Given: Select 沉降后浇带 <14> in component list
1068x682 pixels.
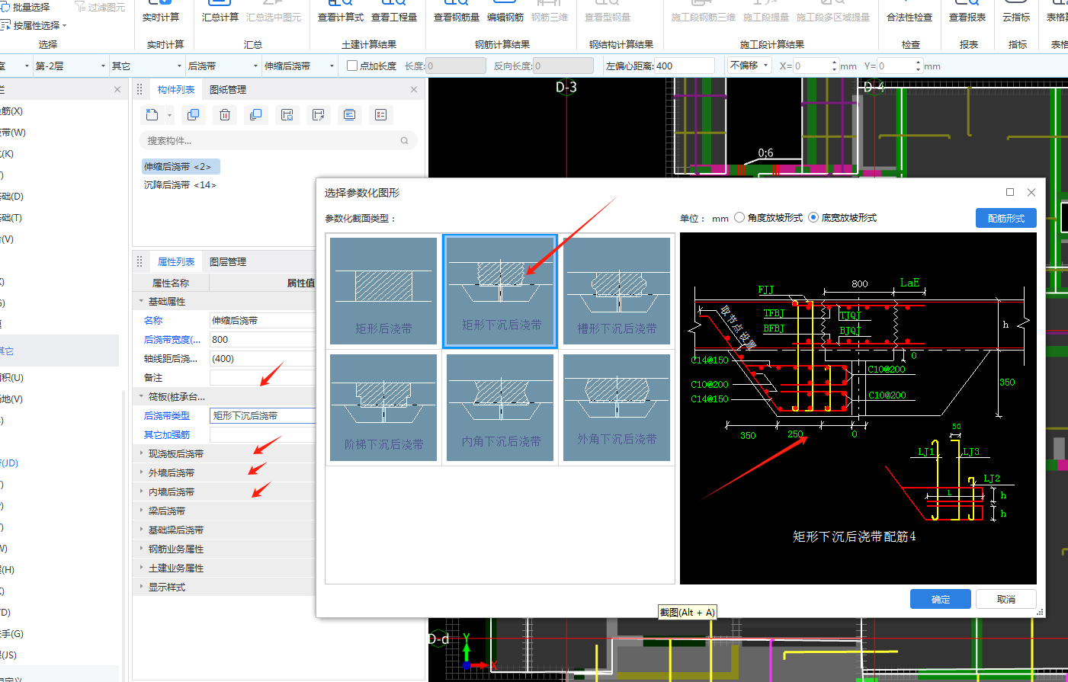Looking at the screenshot, I should 180,185.
